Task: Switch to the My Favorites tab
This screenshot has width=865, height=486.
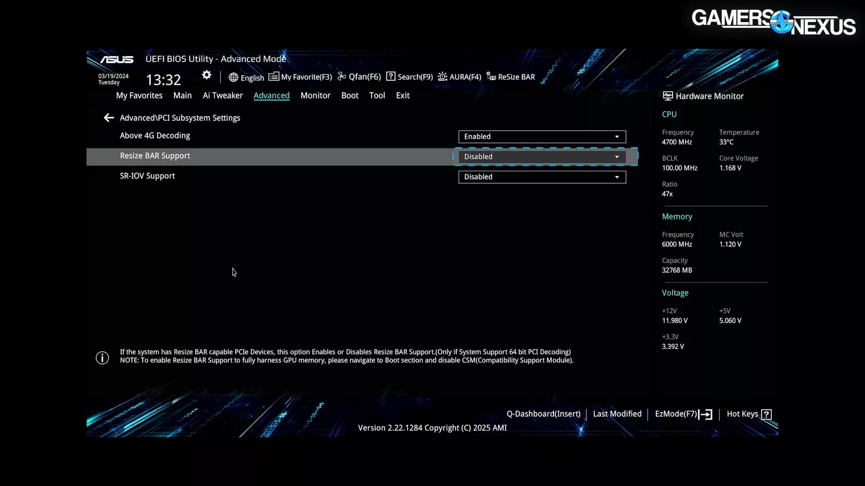Action: tap(139, 96)
